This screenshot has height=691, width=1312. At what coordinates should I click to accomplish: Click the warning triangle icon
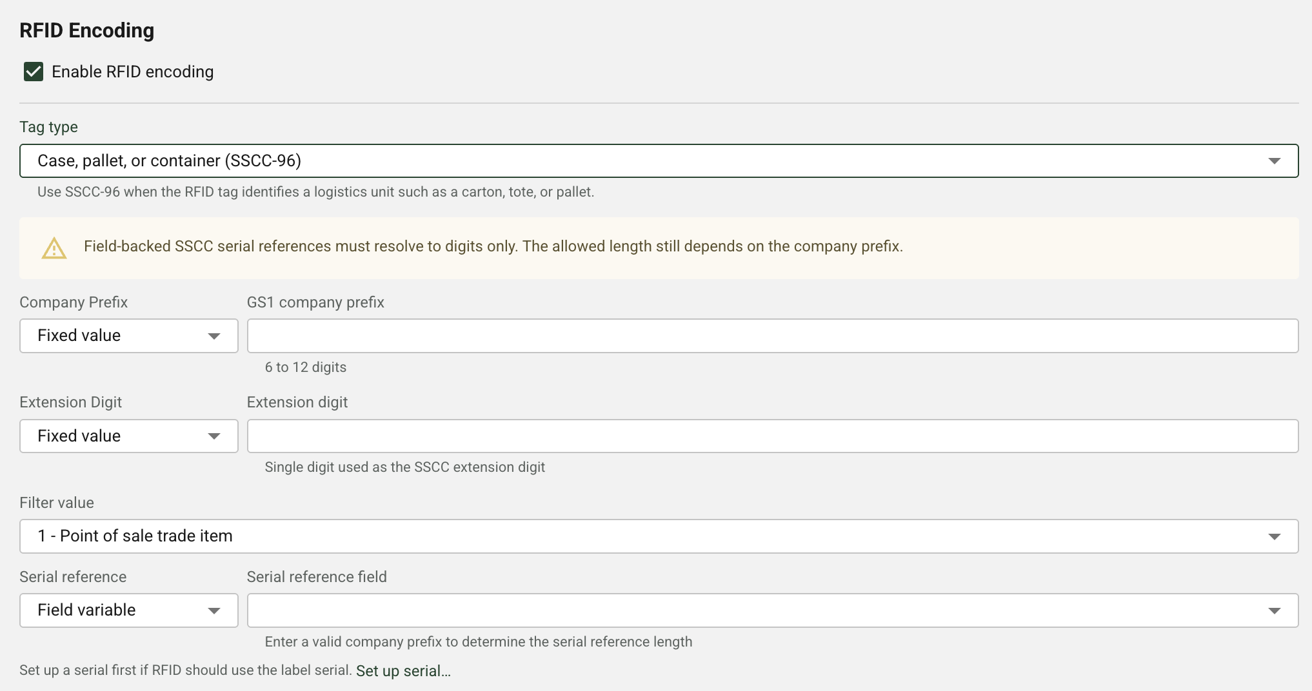pos(54,248)
